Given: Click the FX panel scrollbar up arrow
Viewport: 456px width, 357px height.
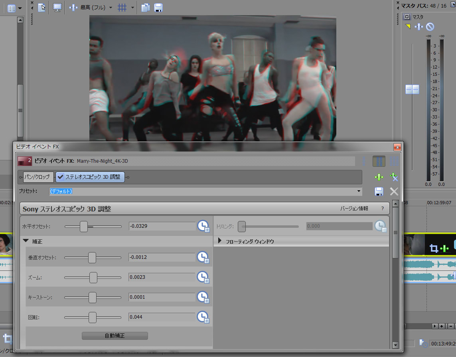Looking at the screenshot, I should pyautogui.click(x=395, y=204).
